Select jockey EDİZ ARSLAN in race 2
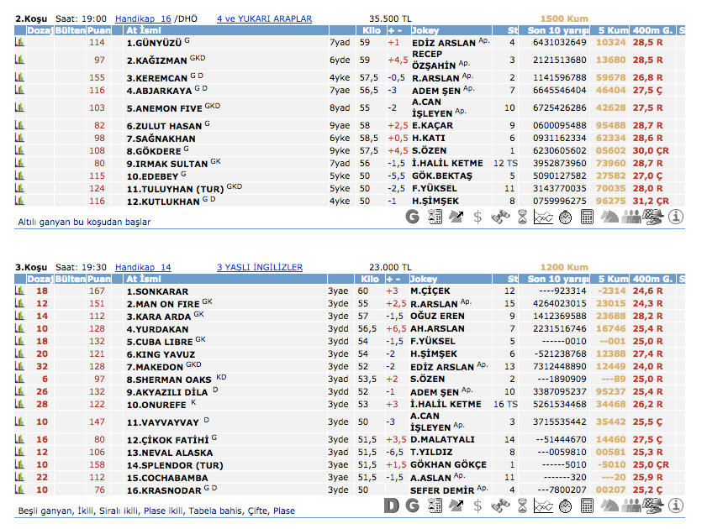This screenshot has width=707, height=529. pyautogui.click(x=444, y=42)
